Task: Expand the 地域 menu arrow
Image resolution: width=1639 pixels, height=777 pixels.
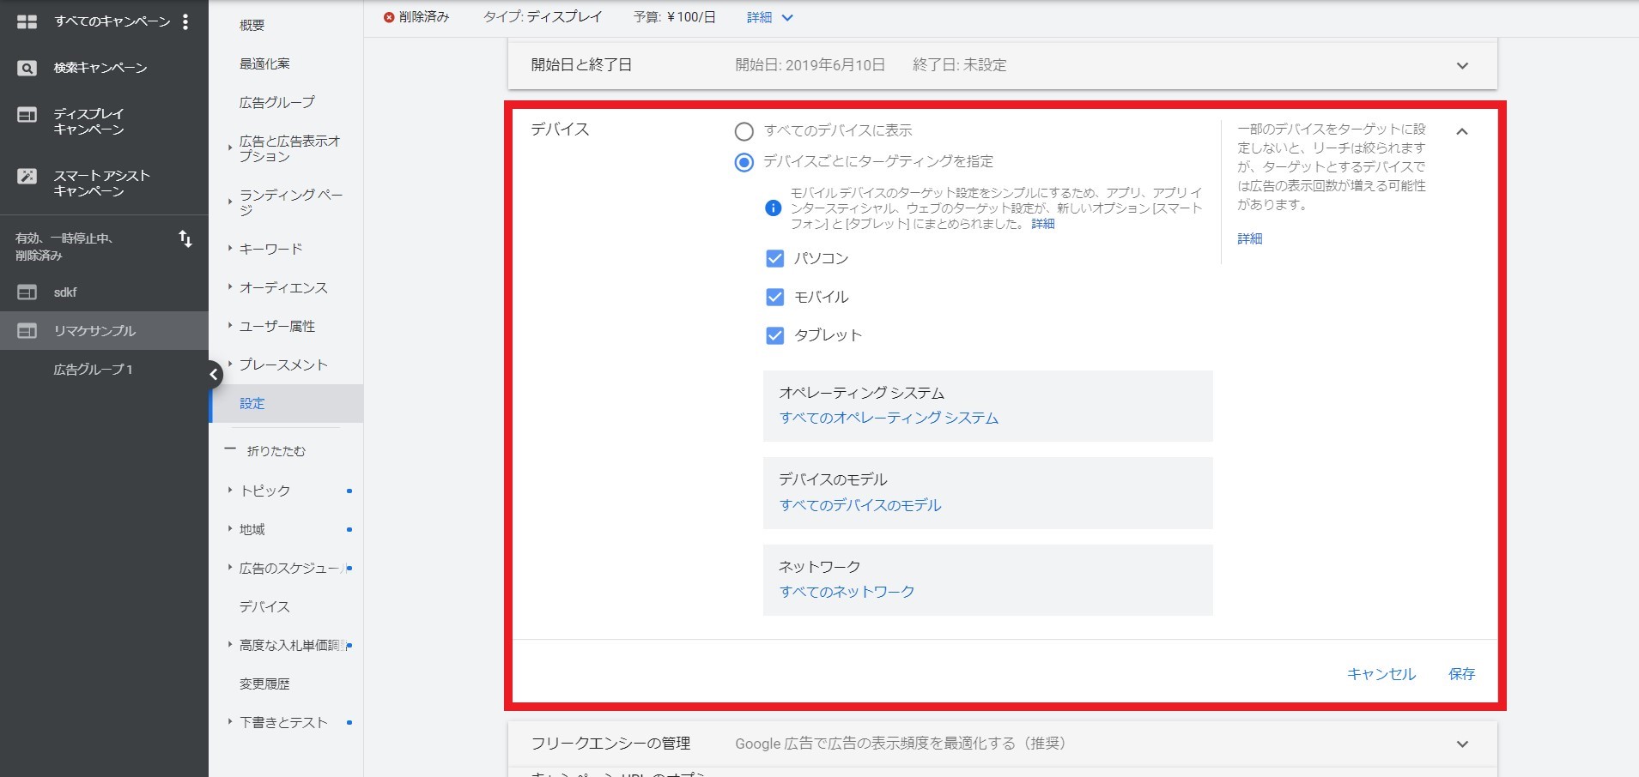Action: tap(230, 529)
